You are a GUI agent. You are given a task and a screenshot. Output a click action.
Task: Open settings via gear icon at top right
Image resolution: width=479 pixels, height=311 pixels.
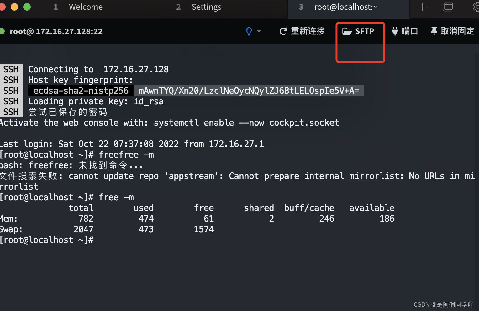point(476,7)
